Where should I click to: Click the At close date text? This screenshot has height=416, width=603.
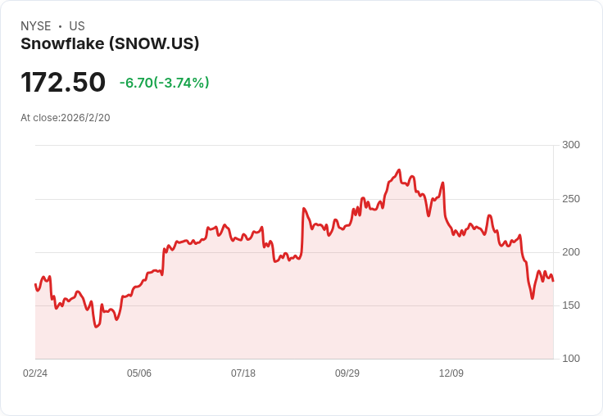click(x=66, y=118)
